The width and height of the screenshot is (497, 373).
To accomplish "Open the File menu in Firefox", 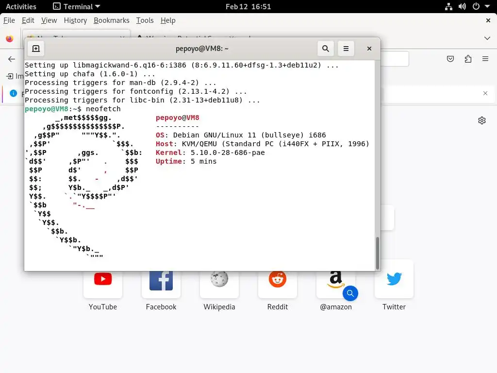I will pyautogui.click(x=9, y=20).
